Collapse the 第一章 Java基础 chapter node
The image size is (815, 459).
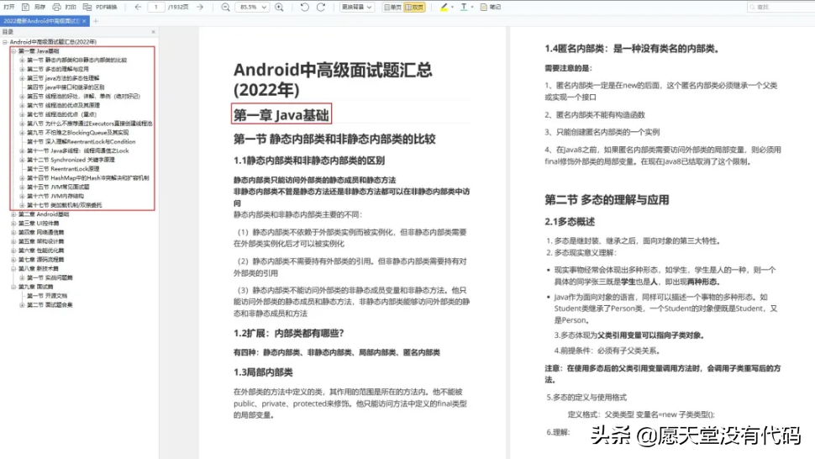point(13,51)
